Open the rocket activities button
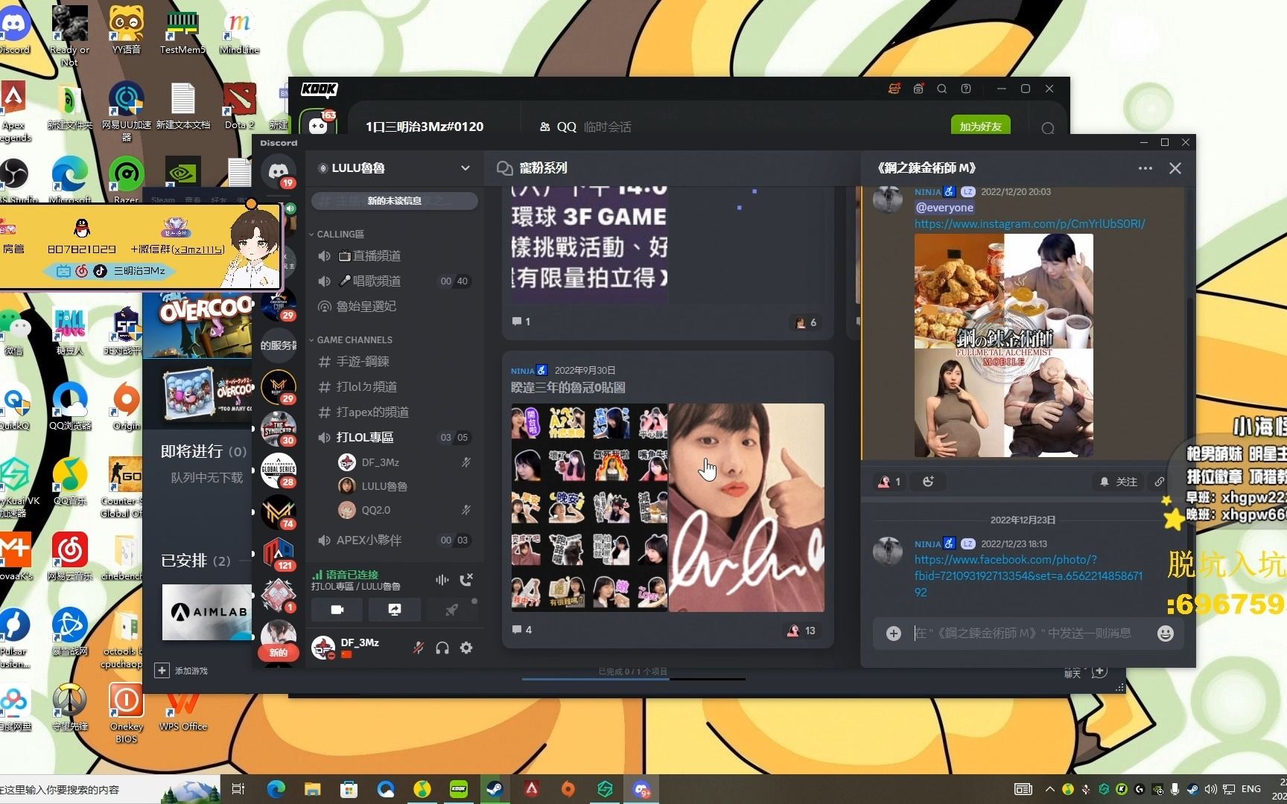This screenshot has width=1287, height=804. pyautogui.click(x=451, y=610)
